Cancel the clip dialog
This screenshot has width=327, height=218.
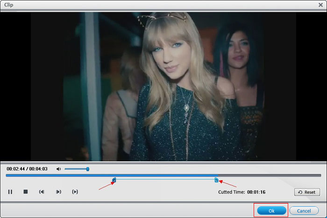point(304,211)
